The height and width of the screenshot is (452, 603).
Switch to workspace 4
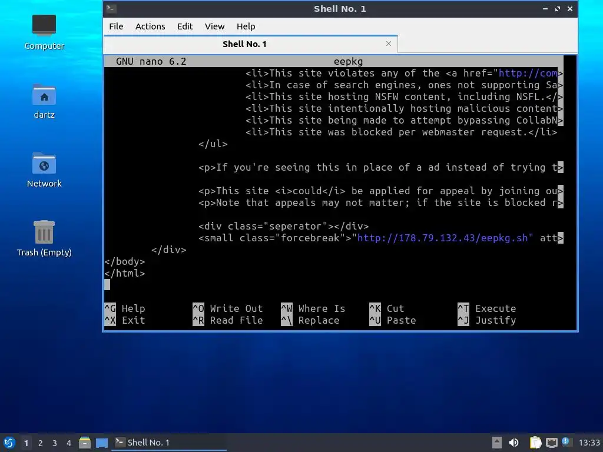click(x=69, y=443)
